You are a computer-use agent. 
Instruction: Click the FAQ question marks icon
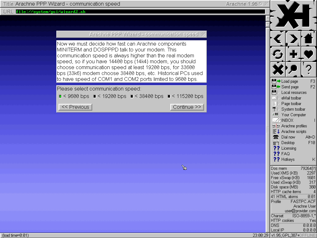276,154
